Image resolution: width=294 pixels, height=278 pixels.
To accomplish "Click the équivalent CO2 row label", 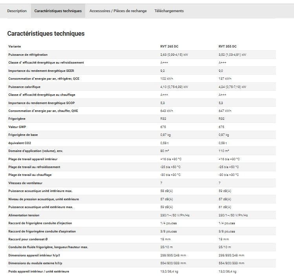I will (20, 143).
